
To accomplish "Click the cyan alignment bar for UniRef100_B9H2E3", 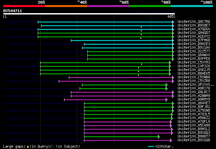I will point(128,44).
